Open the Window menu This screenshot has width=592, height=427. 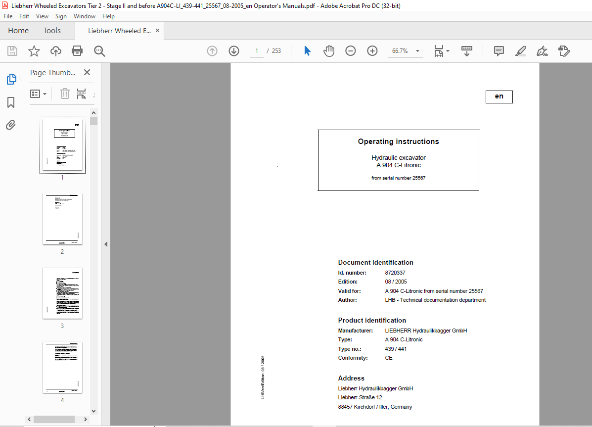click(x=85, y=16)
